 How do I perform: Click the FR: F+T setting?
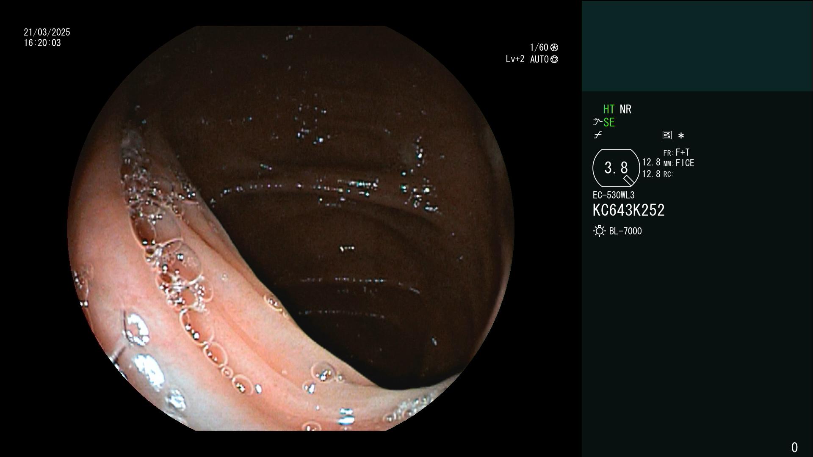677,152
